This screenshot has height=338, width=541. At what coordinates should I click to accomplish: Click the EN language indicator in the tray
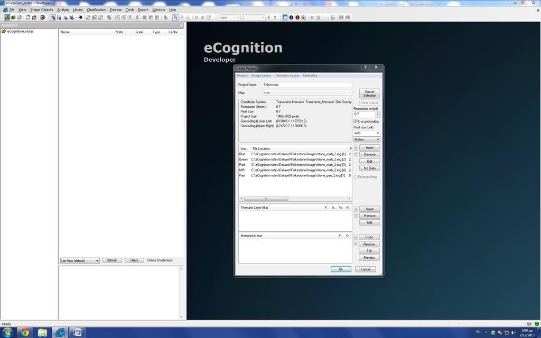tap(478, 332)
